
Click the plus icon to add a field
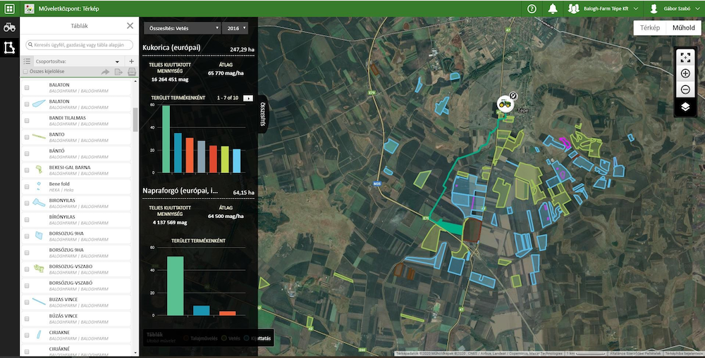coord(131,61)
